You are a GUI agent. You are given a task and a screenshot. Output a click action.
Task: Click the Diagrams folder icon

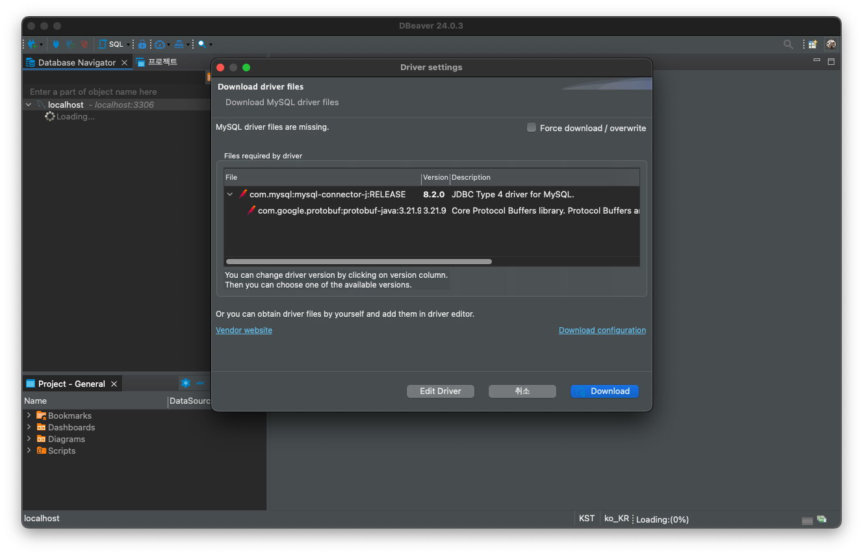coord(42,439)
